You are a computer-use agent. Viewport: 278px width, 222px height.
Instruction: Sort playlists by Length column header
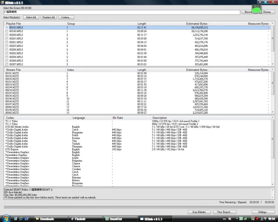pos(142,23)
